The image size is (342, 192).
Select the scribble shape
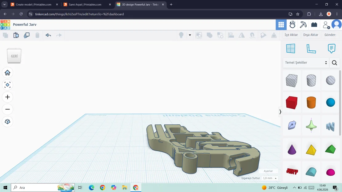292,125
